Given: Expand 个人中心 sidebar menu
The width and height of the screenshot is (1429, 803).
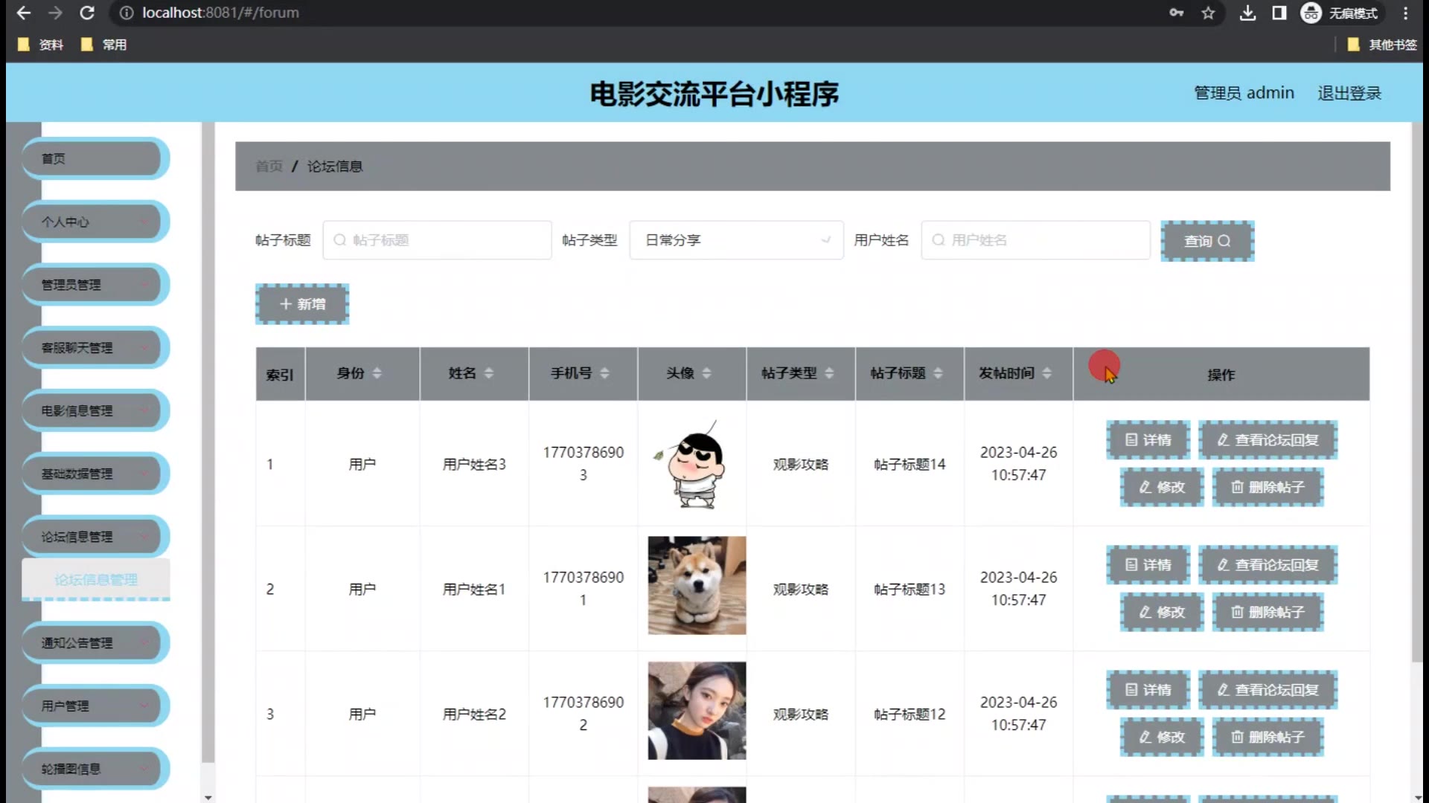Looking at the screenshot, I should pos(95,222).
